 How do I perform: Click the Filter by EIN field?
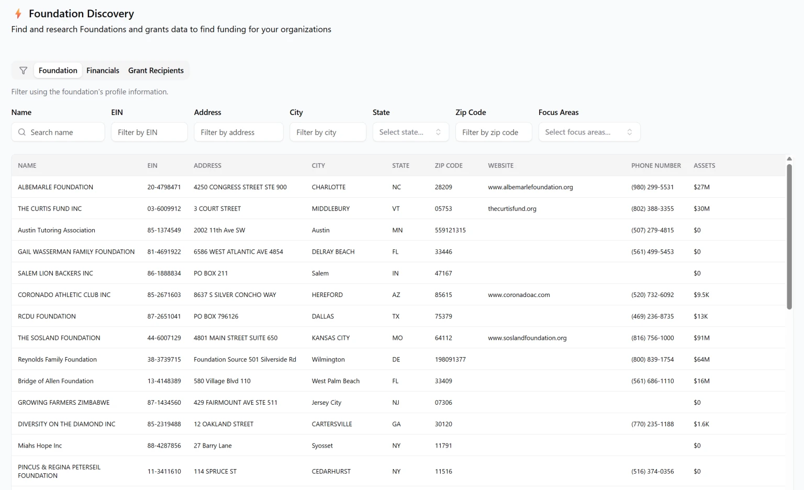click(x=149, y=132)
